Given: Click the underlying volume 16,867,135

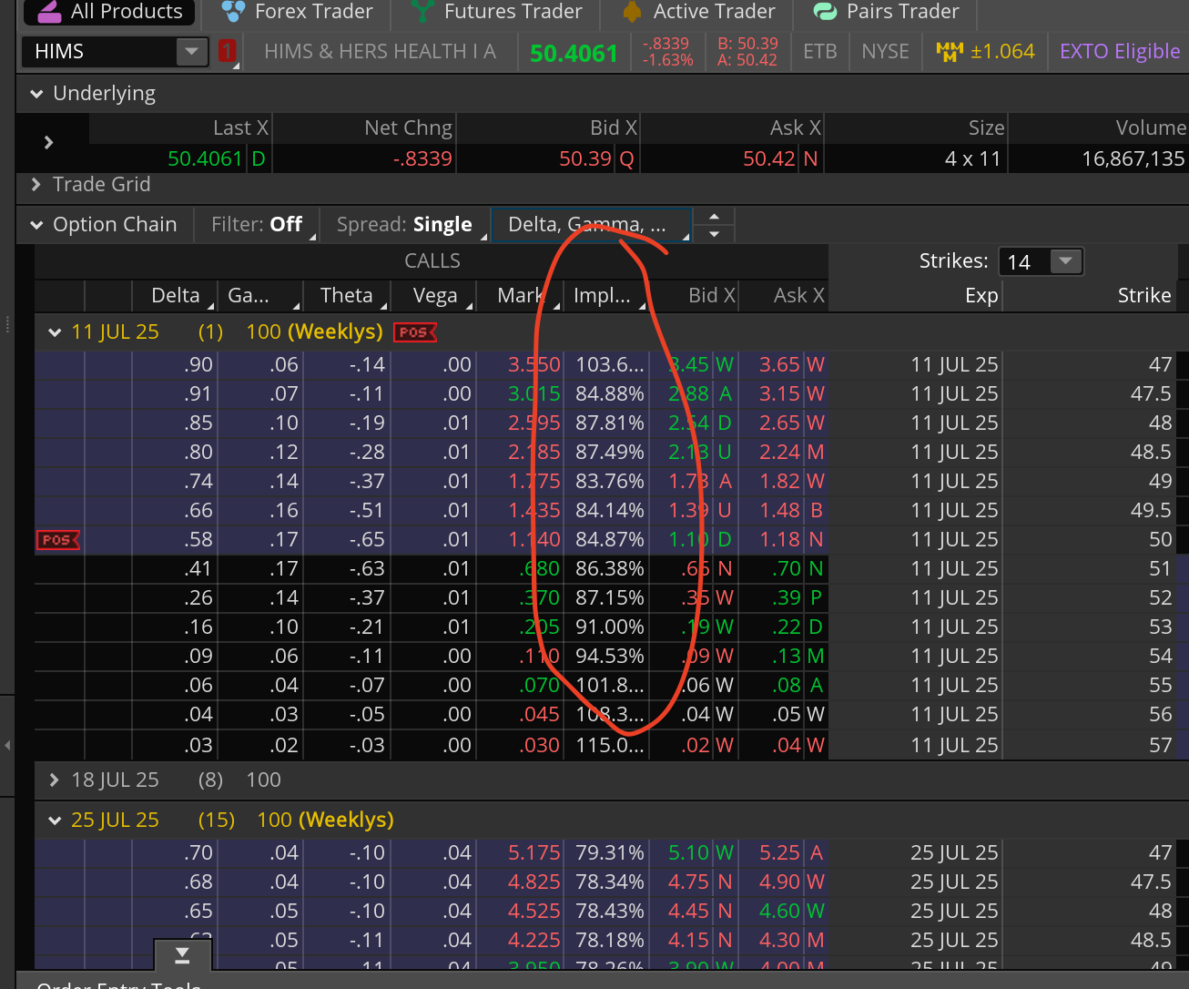Looking at the screenshot, I should [1133, 159].
